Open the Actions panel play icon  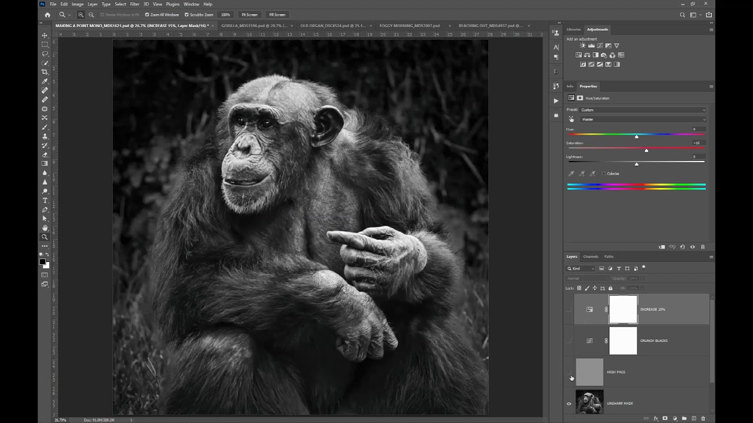(x=557, y=100)
